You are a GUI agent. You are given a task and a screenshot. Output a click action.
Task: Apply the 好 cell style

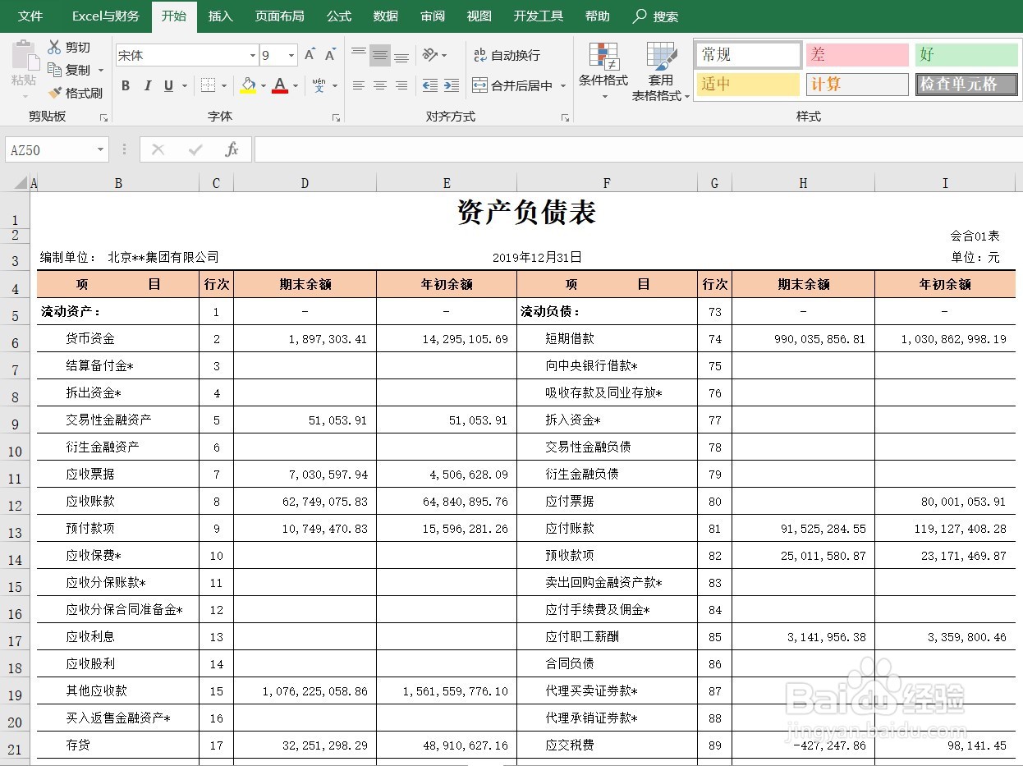click(x=966, y=54)
